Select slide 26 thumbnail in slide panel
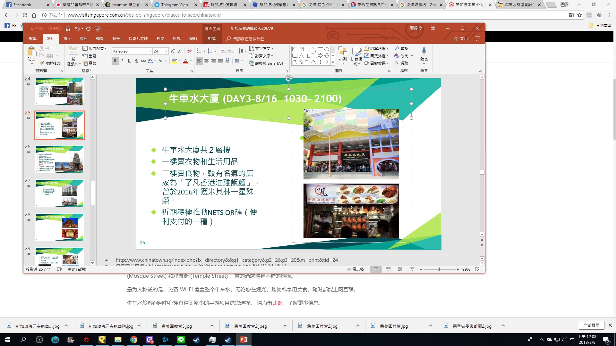Image resolution: width=616 pixels, height=346 pixels. point(59,159)
